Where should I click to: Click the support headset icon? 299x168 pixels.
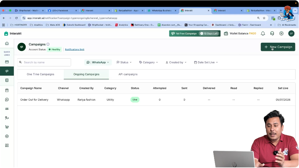tap(272, 34)
